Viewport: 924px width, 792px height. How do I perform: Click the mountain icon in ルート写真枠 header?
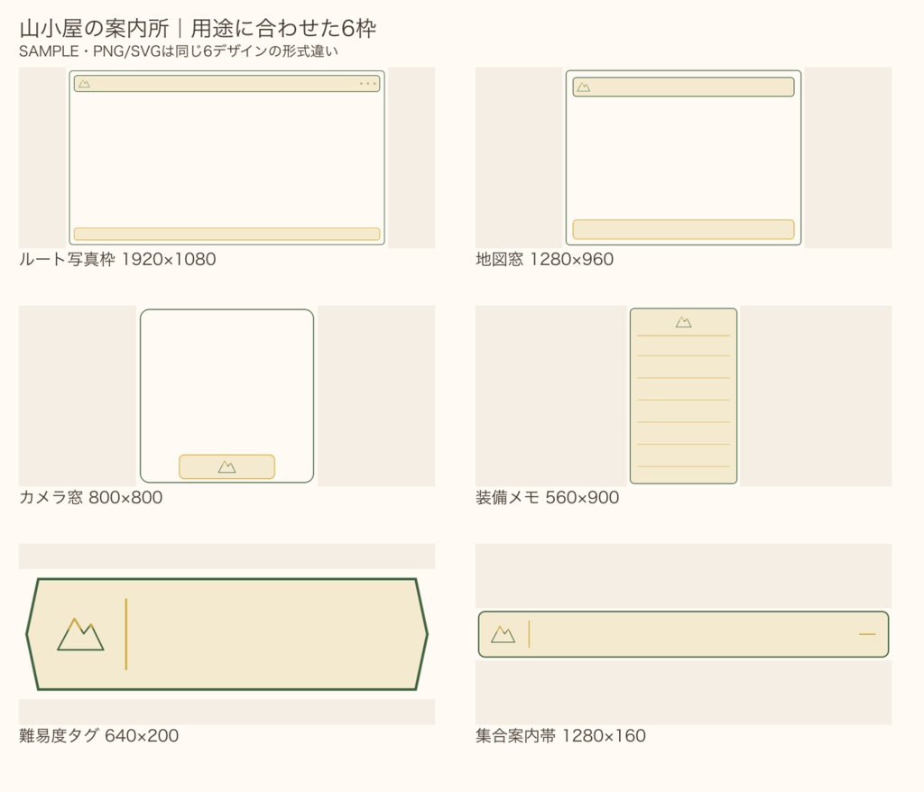84,84
